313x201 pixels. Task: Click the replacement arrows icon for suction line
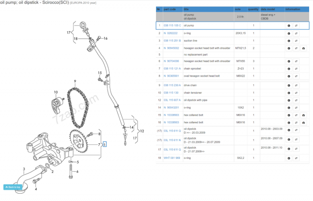(296, 41)
